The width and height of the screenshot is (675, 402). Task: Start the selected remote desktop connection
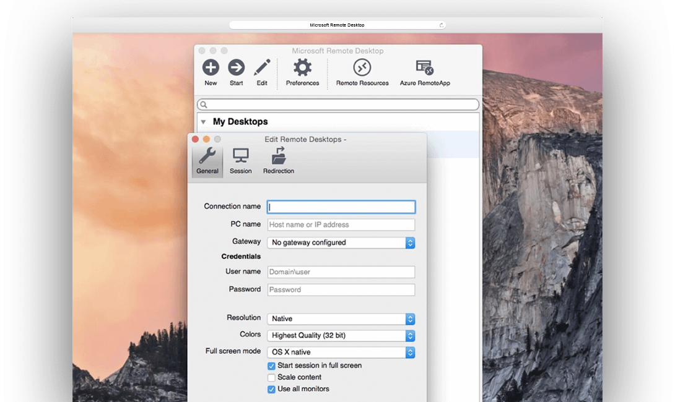pyautogui.click(x=237, y=67)
